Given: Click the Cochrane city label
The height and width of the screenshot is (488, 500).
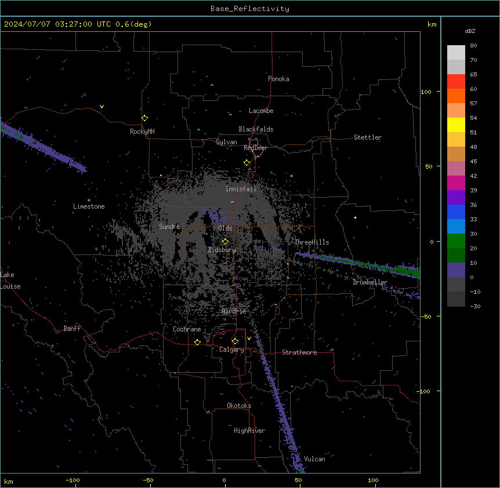Looking at the screenshot, I should click(x=187, y=329).
